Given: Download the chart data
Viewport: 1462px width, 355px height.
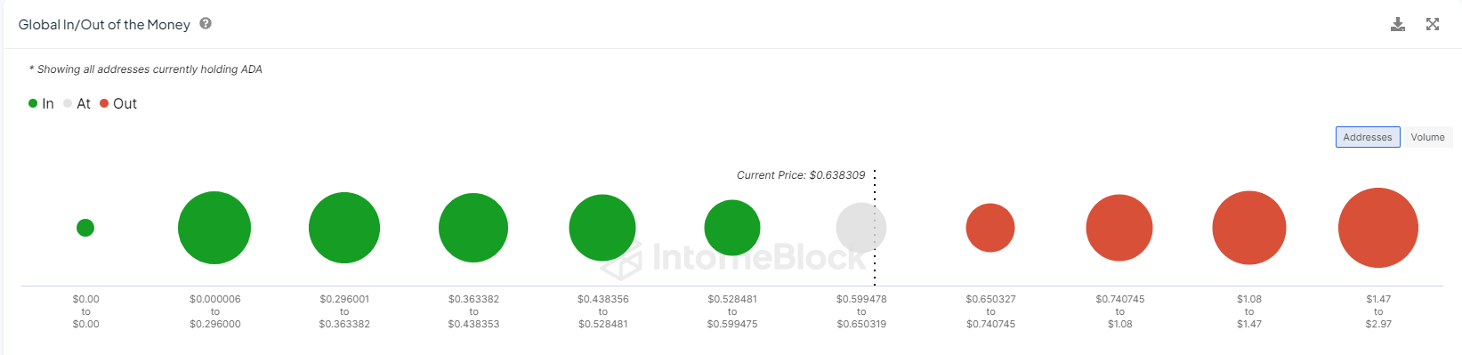Looking at the screenshot, I should point(1398,24).
